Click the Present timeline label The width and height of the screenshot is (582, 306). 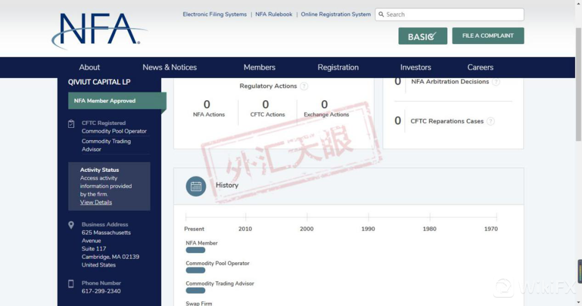194,229
